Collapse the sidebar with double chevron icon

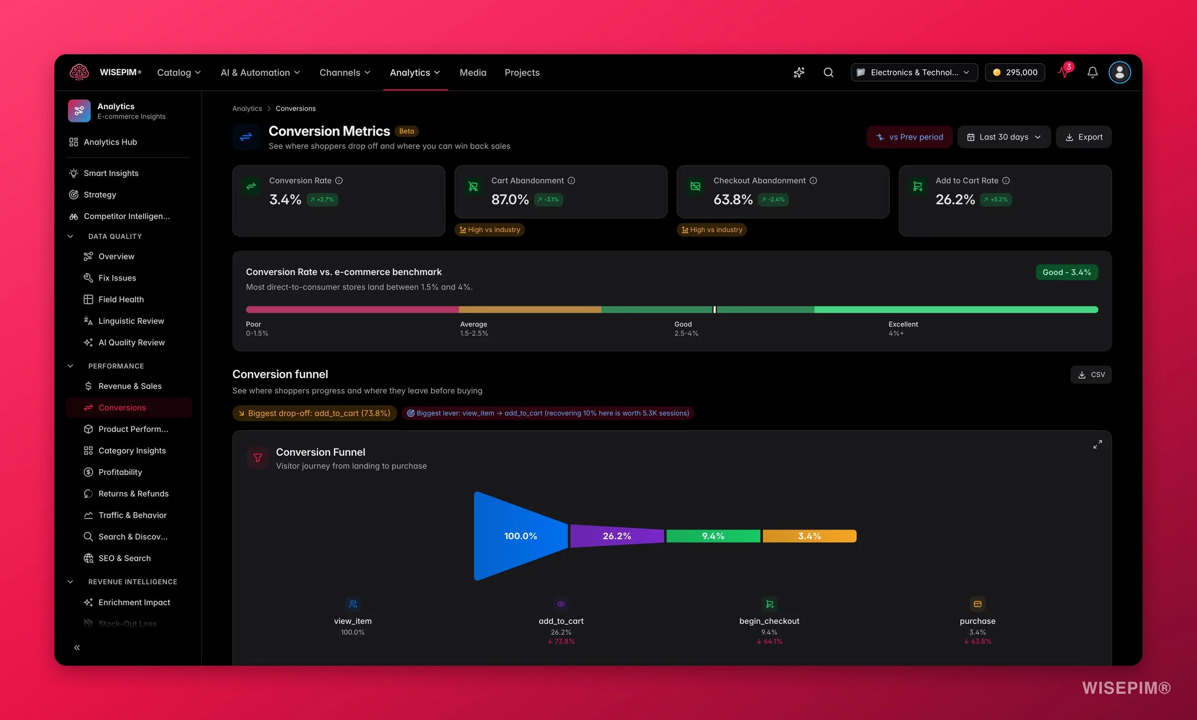coord(77,647)
